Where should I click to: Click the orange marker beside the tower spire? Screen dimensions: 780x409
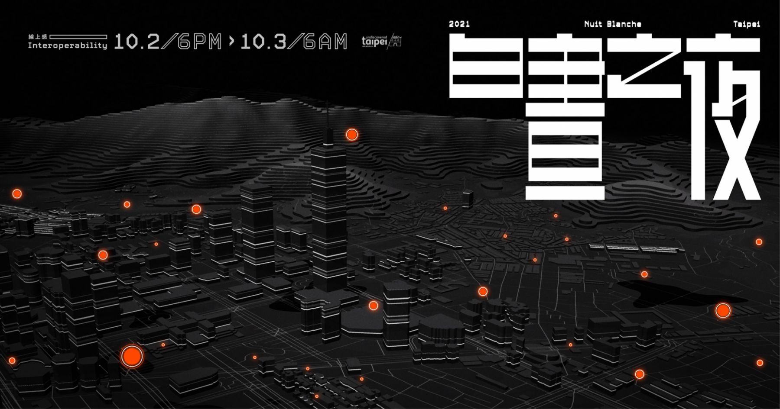[x=352, y=135]
